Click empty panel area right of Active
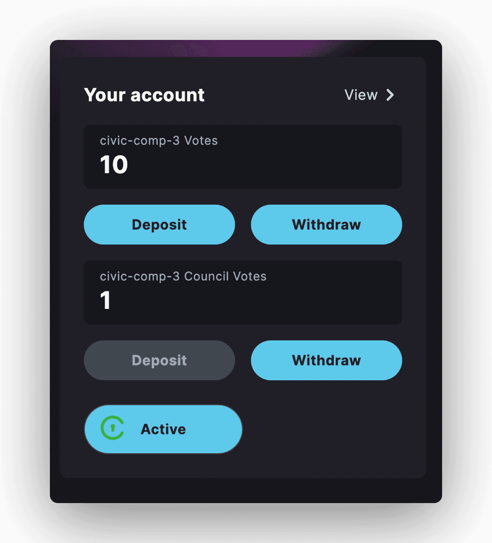The height and width of the screenshot is (543, 492). click(334, 429)
